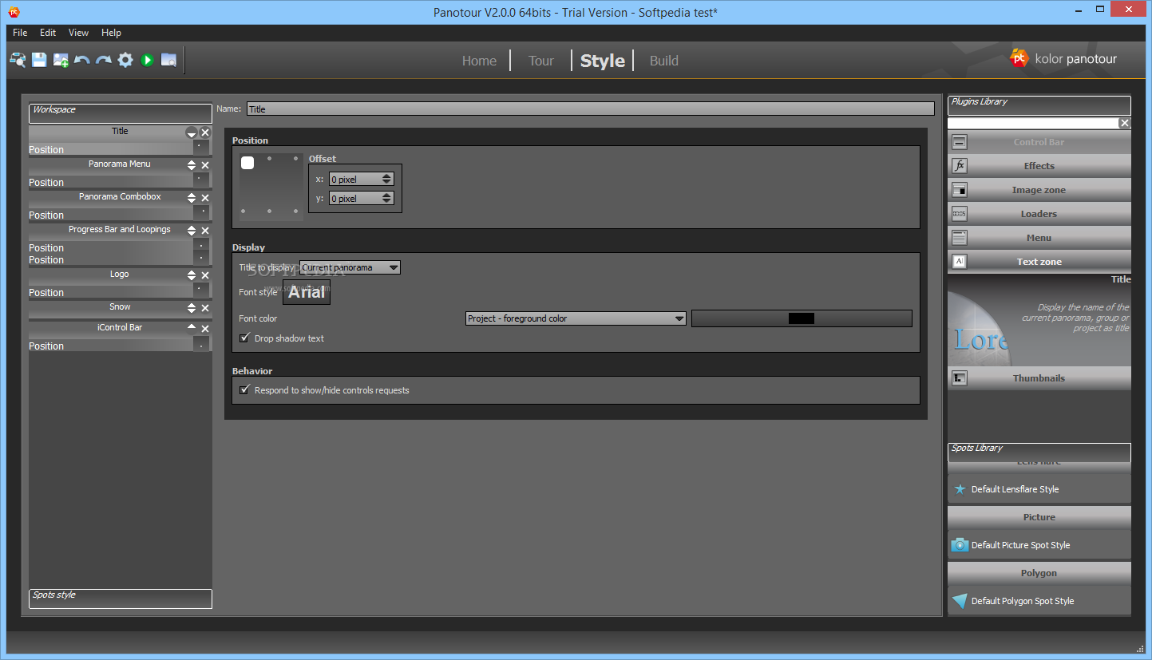
Task: Click the black font color swatch
Action: click(802, 318)
